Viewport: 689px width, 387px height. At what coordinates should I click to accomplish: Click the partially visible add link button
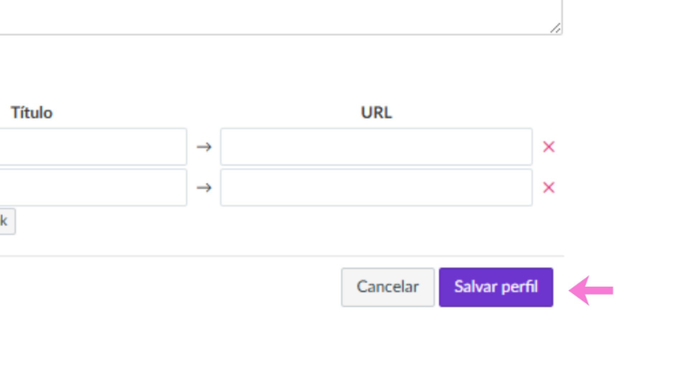point(6,221)
